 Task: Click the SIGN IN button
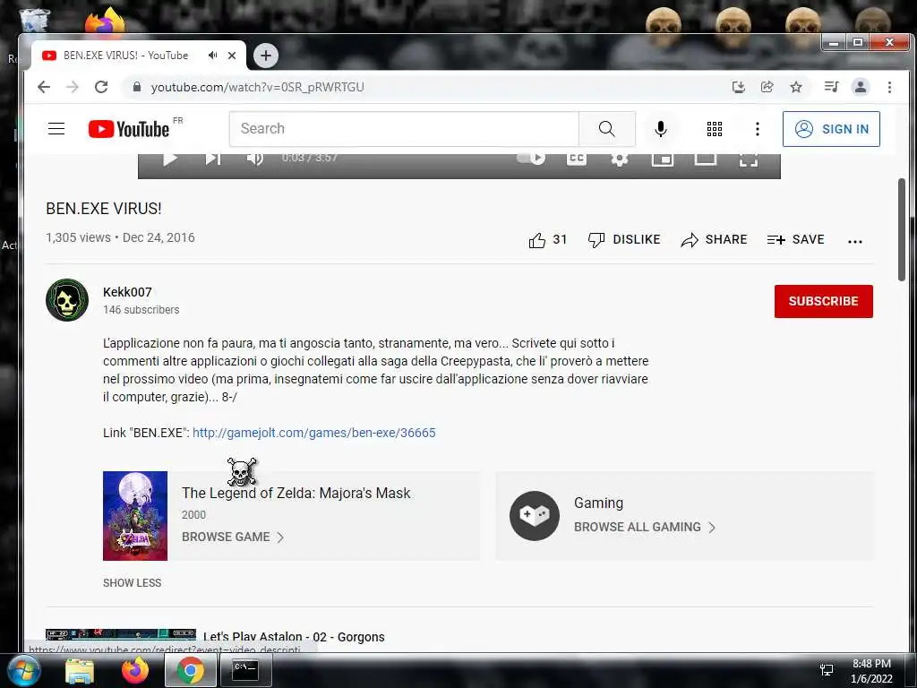pos(831,129)
